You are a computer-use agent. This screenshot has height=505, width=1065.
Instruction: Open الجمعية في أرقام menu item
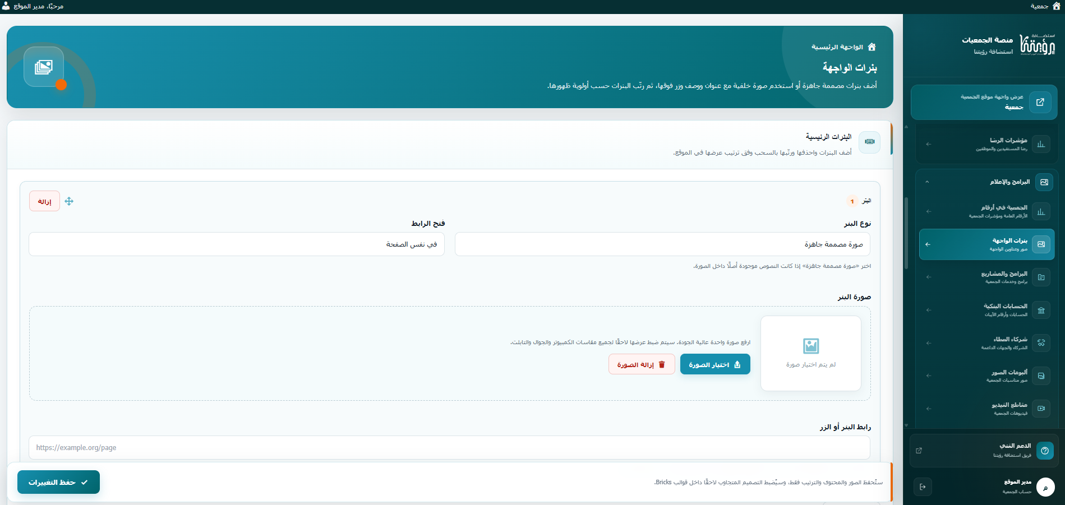tap(987, 211)
